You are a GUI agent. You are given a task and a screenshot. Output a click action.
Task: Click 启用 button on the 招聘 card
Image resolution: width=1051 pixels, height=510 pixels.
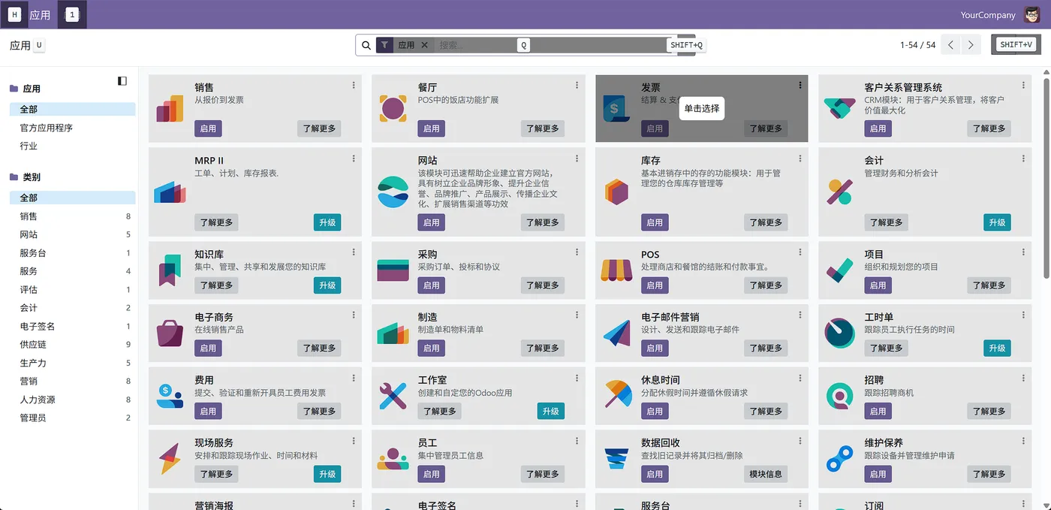coord(878,411)
